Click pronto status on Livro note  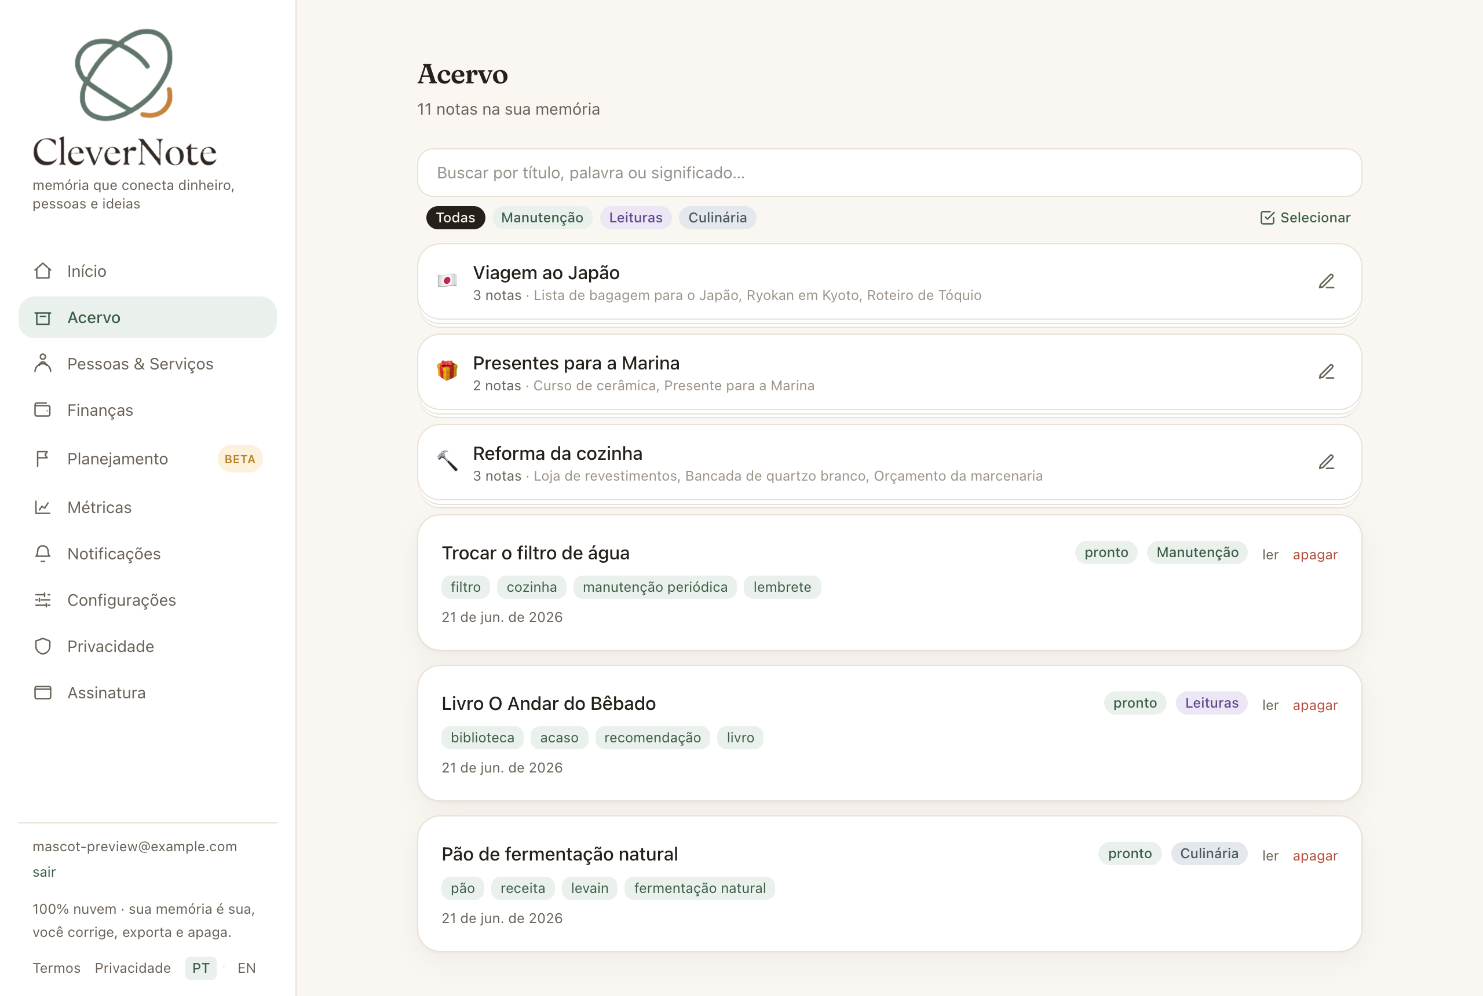coord(1134,703)
